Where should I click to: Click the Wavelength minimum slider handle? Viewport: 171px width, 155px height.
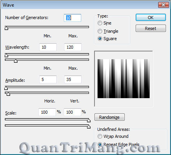(6, 55)
